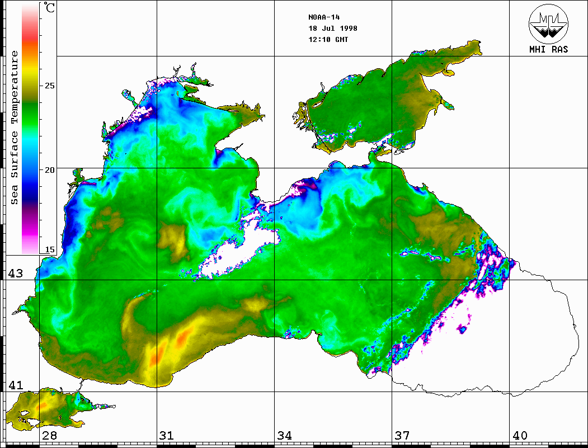This screenshot has width=588, height=448.
Task: Click the temperature color scale bar
Action: [x=30, y=129]
